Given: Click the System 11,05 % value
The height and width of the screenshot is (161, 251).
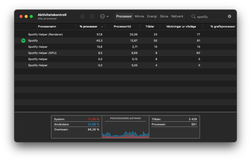Looking at the screenshot, I should 93,119.
